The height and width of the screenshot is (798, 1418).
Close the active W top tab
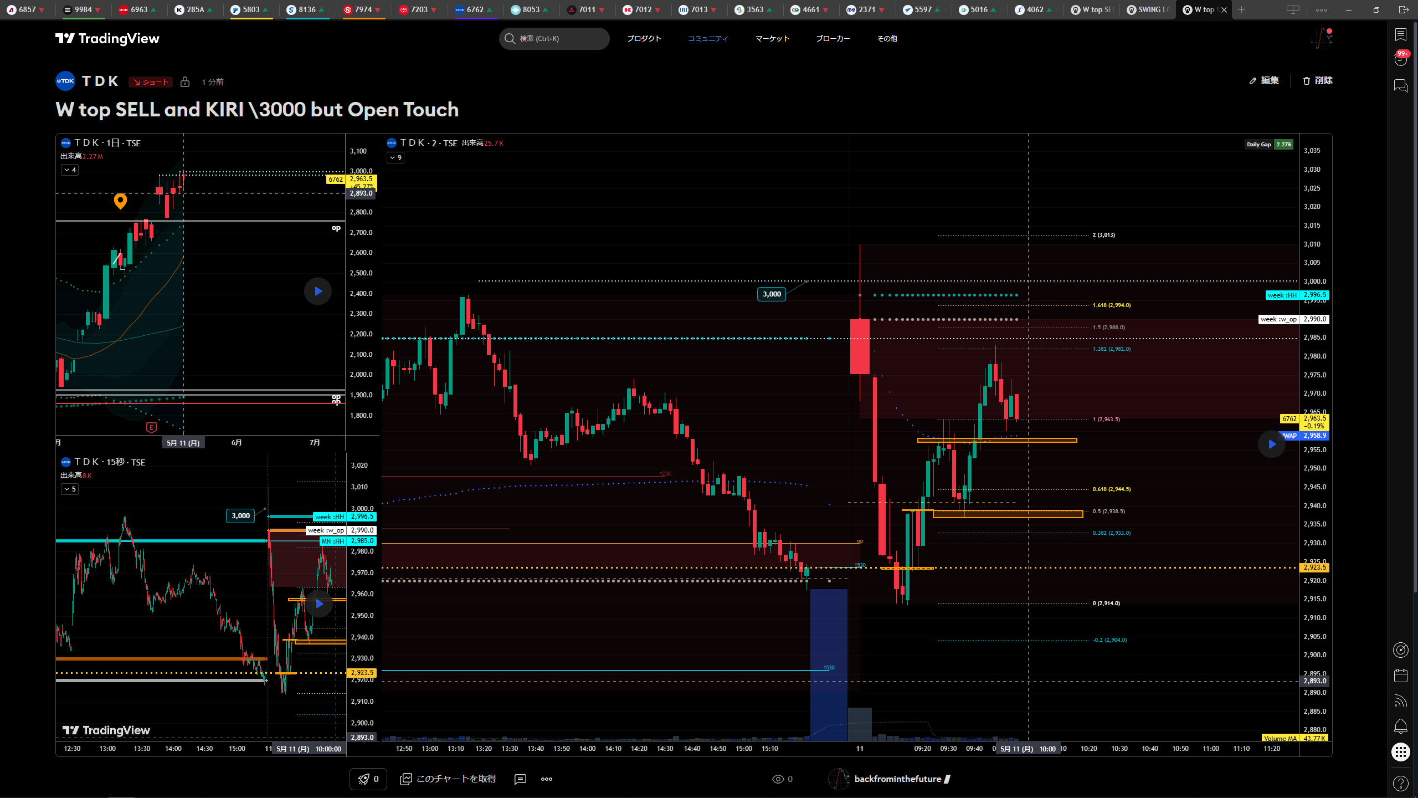[x=1224, y=10]
